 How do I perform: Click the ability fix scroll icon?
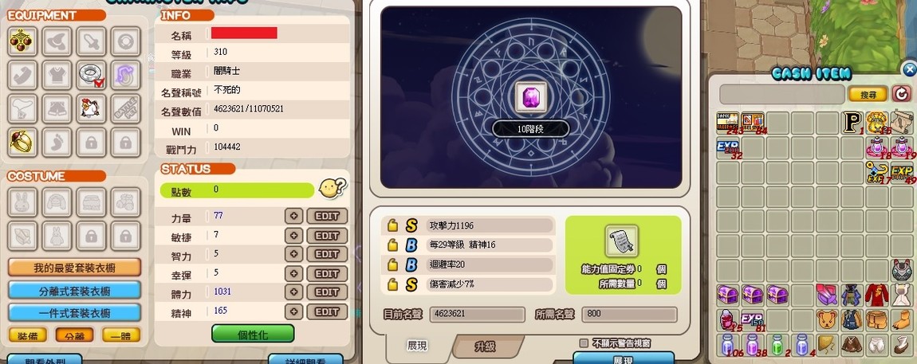coord(622,241)
